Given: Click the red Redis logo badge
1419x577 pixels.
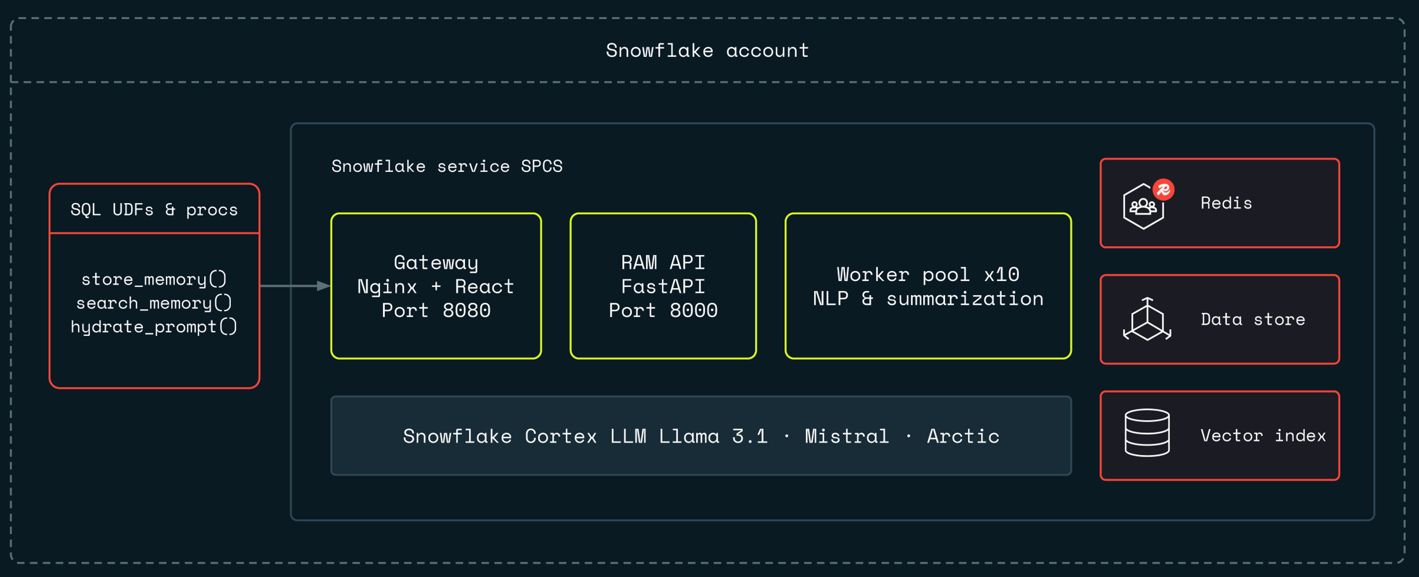Looking at the screenshot, I should pos(1163,190).
